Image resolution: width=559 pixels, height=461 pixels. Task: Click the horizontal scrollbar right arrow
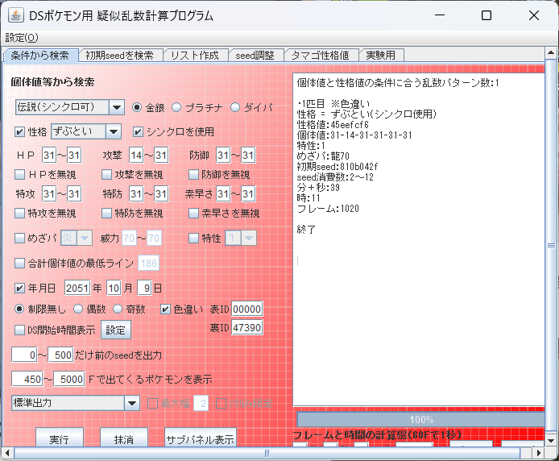(539, 453)
